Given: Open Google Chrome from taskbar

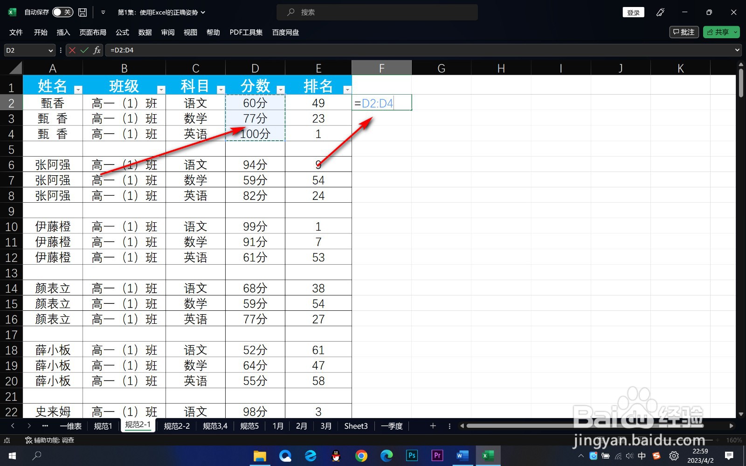Looking at the screenshot, I should [x=361, y=456].
